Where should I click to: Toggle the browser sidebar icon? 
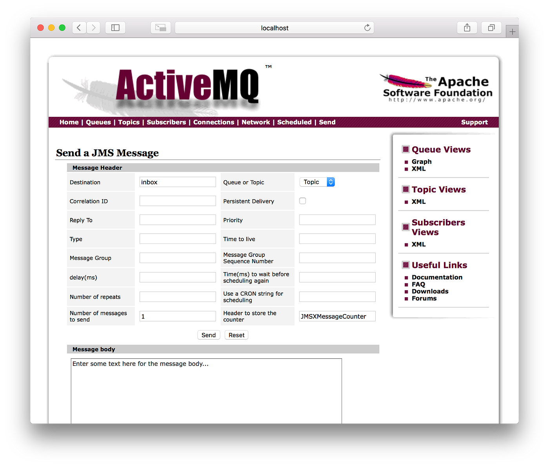(115, 27)
